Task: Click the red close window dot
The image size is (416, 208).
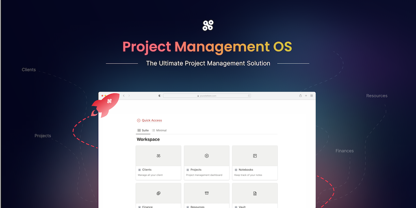Action: click(x=102, y=96)
